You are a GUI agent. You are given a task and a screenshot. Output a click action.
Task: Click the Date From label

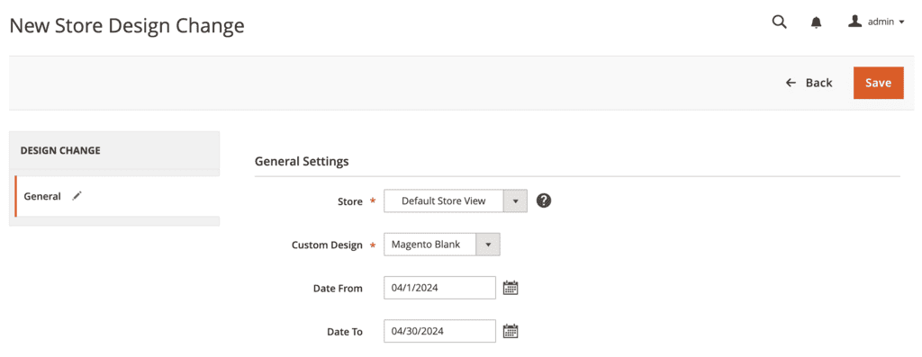tap(338, 289)
